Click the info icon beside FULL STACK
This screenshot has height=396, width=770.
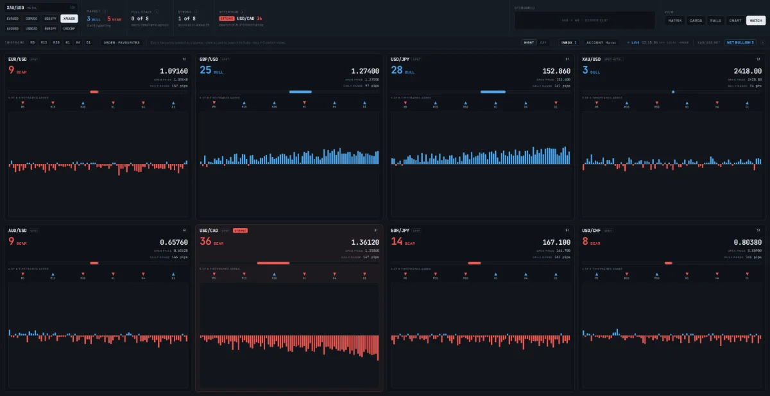coord(157,12)
